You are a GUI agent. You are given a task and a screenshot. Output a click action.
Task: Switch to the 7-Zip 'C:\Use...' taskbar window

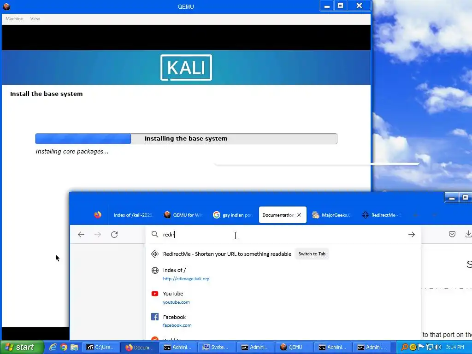tap(101, 347)
